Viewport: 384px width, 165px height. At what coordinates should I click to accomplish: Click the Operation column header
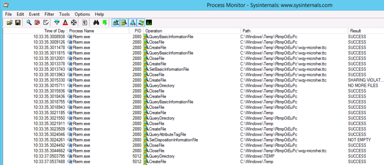click(192, 31)
